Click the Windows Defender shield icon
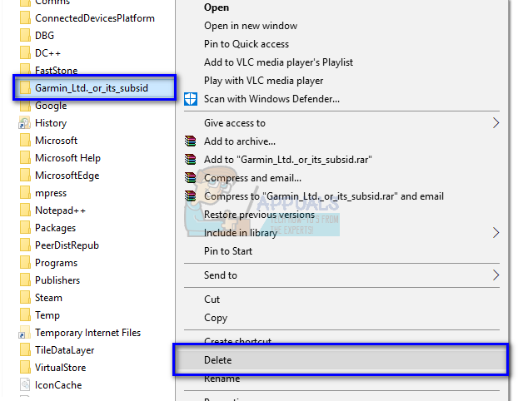The width and height of the screenshot is (523, 401). 190,99
